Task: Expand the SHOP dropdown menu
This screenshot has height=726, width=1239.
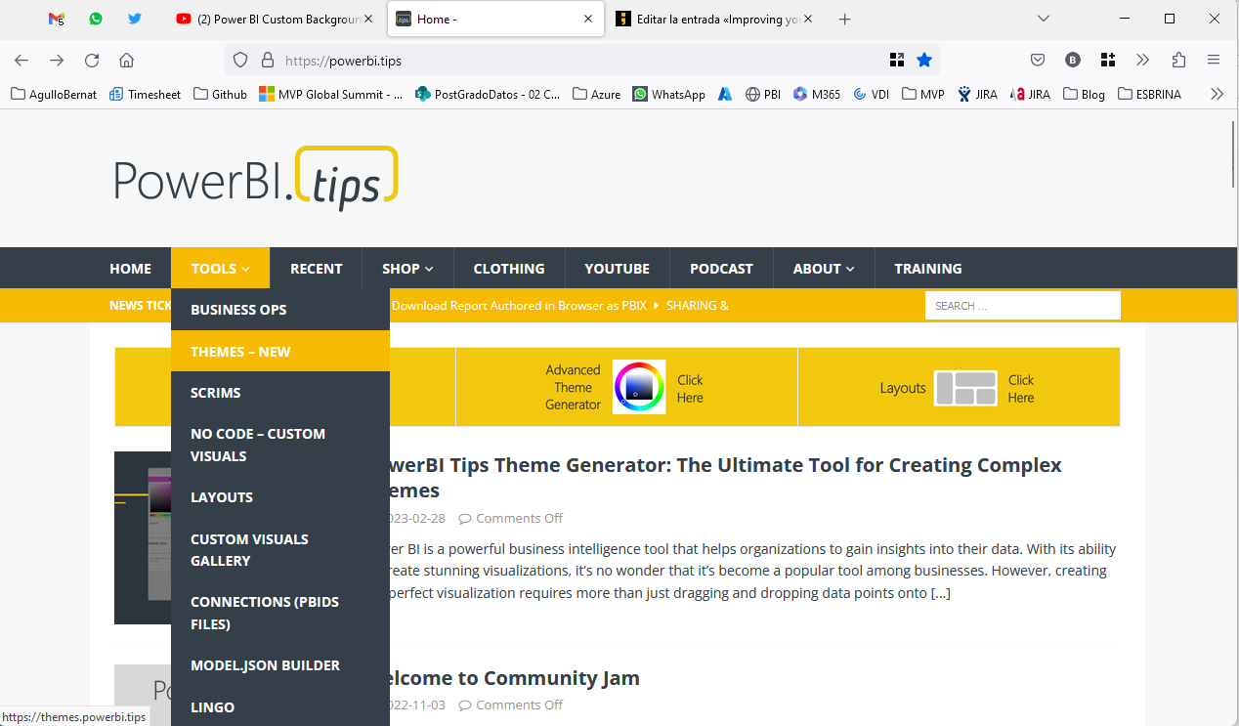Action: pos(407,269)
